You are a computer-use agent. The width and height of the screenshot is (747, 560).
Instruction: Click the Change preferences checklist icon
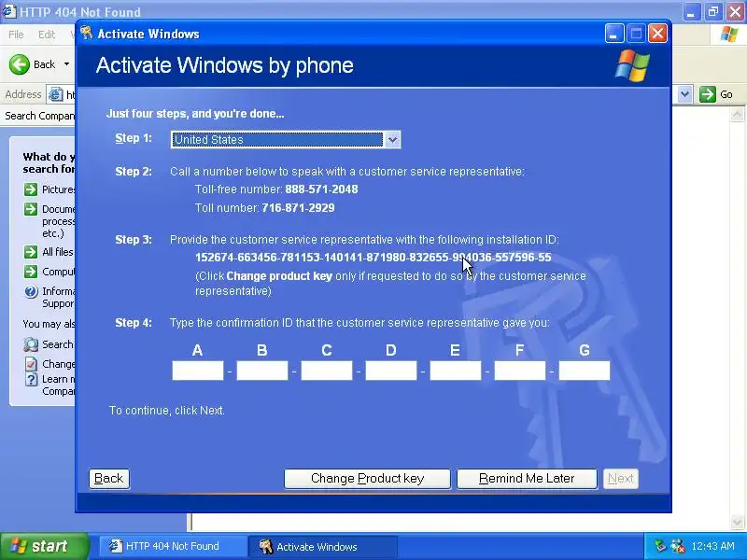31,364
